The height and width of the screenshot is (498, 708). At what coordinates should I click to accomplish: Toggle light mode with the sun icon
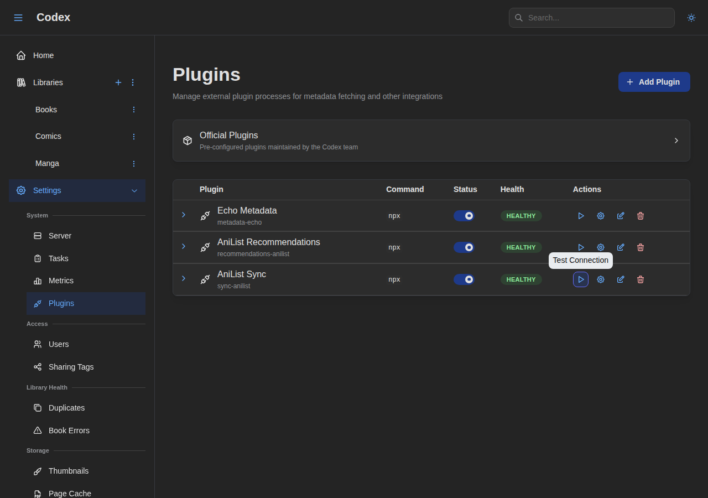tap(691, 17)
